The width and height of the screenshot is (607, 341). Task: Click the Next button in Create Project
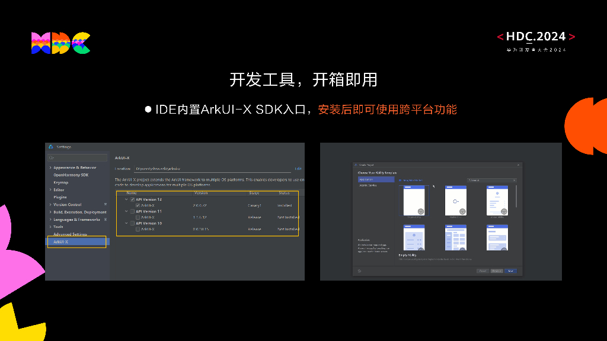(x=510, y=271)
